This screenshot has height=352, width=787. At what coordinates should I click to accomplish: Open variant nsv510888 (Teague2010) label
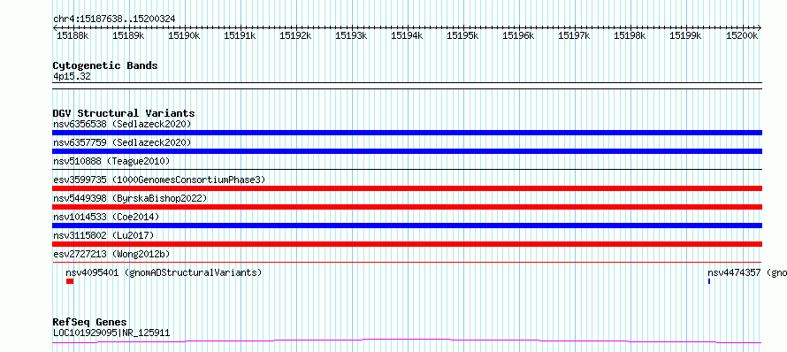[111, 161]
